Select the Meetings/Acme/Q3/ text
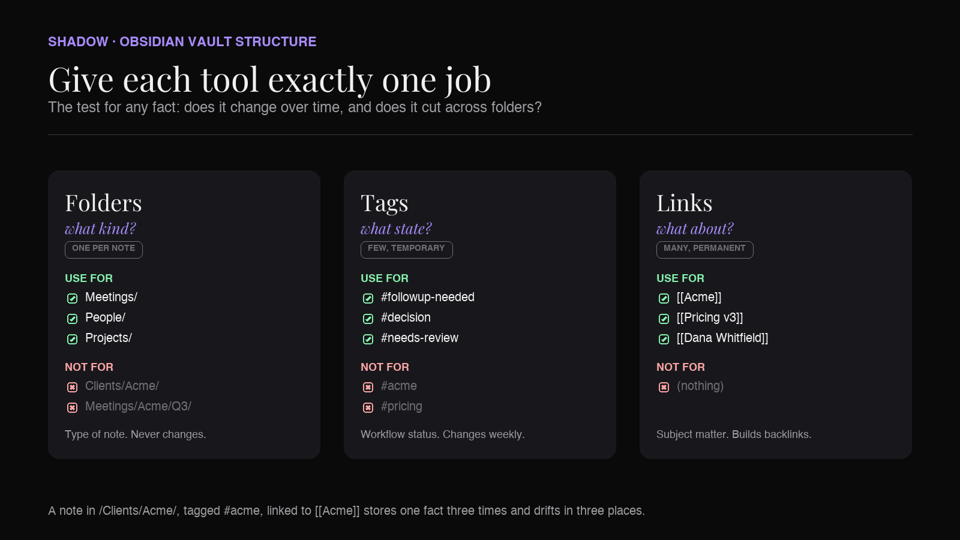960x540 pixels. (x=139, y=406)
